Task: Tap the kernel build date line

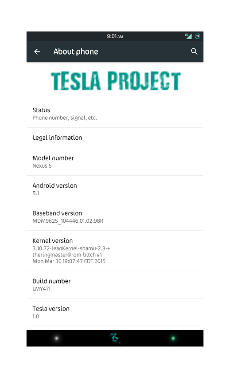Action: click(x=69, y=261)
